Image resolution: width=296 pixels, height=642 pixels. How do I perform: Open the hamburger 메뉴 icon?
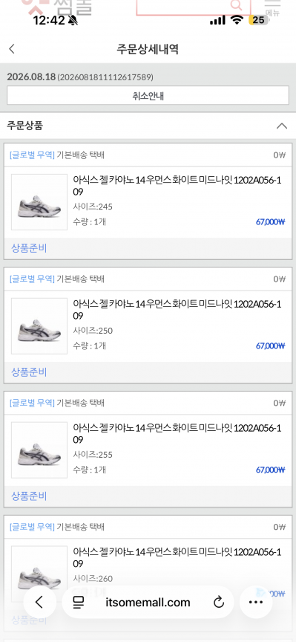coord(273,7)
